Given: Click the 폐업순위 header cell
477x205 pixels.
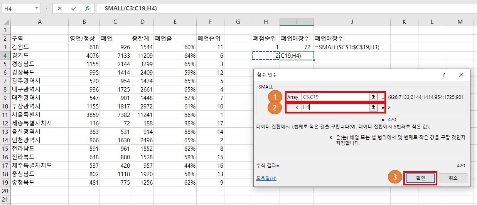Looking at the screenshot, I should pos(211,38).
